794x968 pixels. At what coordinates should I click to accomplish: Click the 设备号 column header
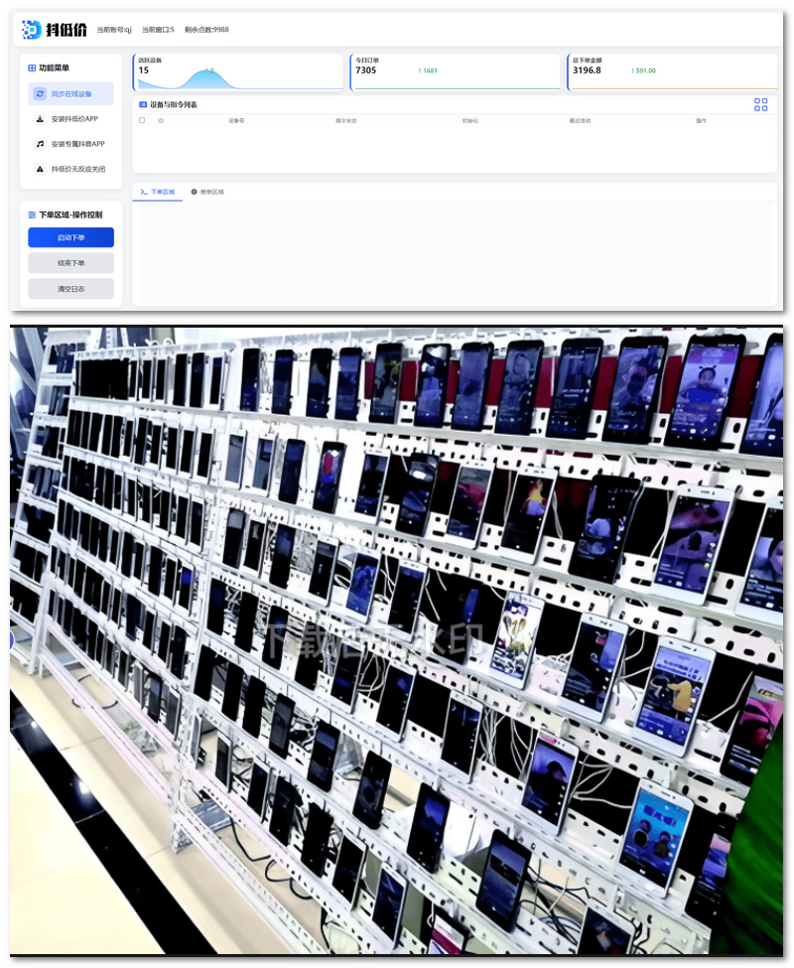(x=236, y=121)
